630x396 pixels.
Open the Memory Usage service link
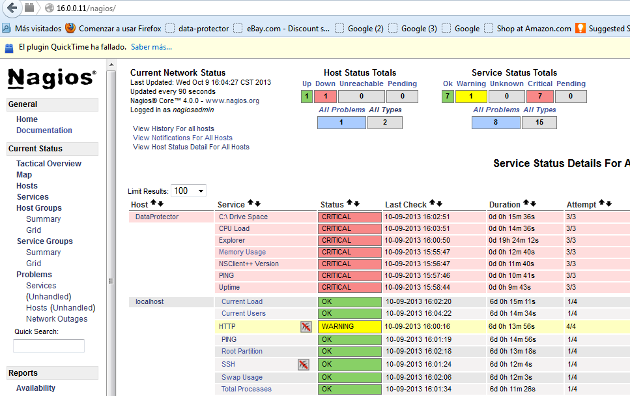tap(242, 252)
